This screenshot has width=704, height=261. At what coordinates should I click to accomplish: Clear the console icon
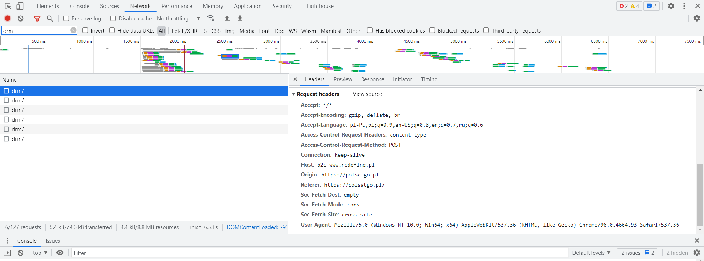(x=21, y=253)
